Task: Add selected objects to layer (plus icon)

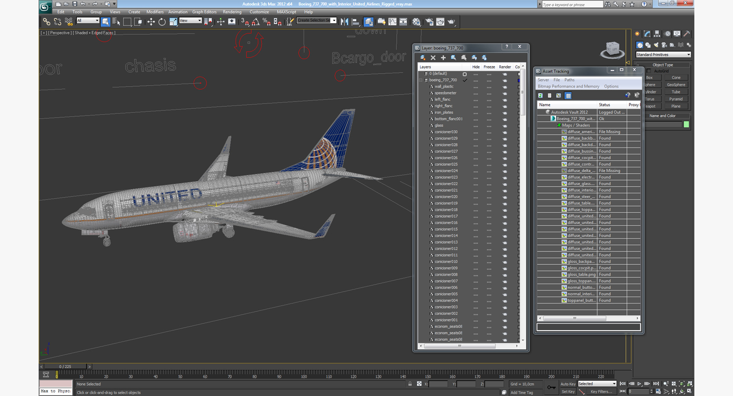Action: point(443,58)
